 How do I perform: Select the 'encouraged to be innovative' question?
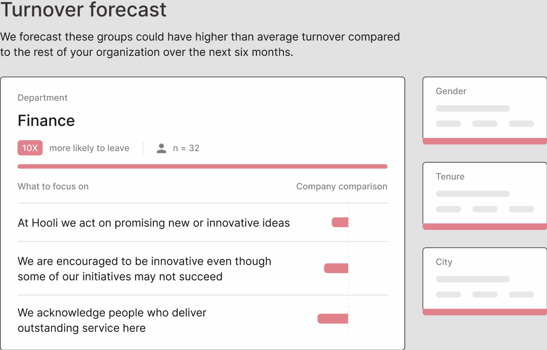[x=144, y=269]
